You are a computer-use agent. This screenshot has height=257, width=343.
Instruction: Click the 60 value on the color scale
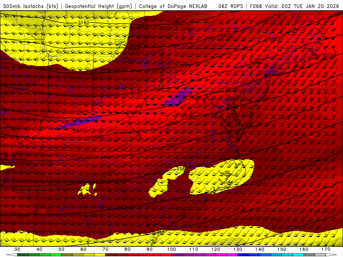(x=83, y=249)
